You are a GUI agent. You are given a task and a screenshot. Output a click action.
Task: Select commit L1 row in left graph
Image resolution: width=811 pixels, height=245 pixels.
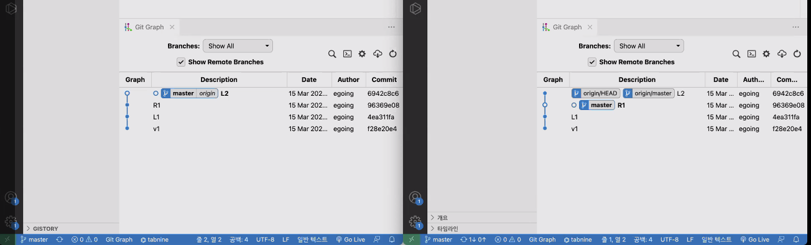261,117
